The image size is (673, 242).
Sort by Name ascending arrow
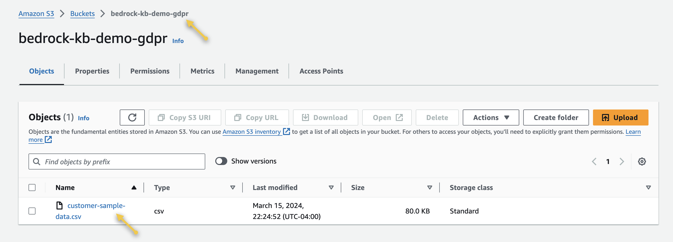(x=134, y=188)
